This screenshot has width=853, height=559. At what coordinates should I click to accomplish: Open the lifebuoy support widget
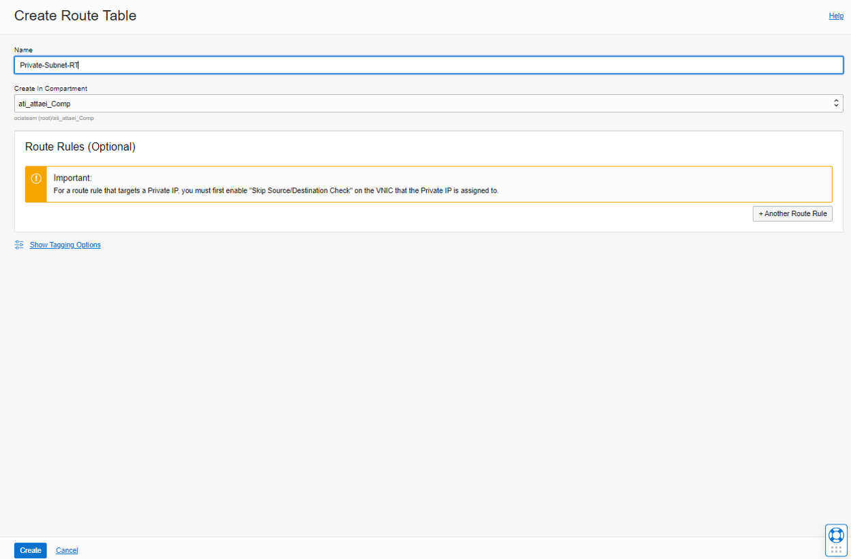(x=836, y=534)
